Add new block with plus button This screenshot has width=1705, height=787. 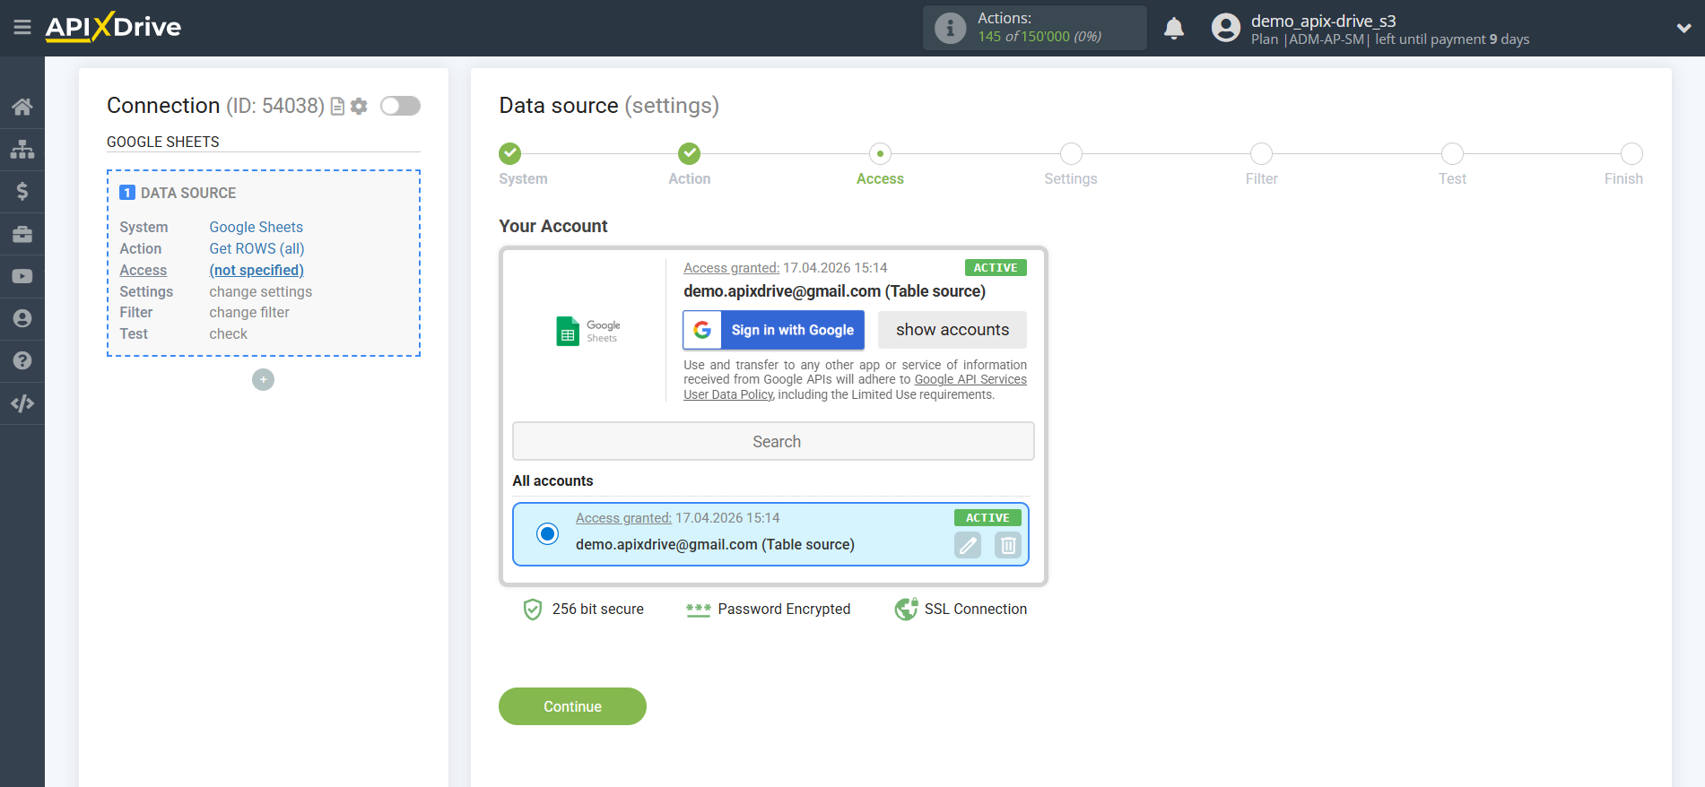[263, 380]
